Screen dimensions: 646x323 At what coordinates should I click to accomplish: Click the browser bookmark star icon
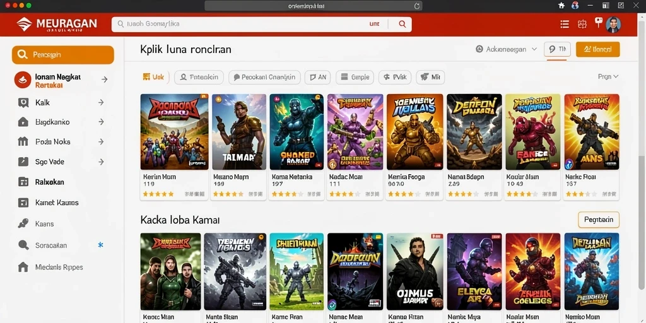click(x=561, y=5)
